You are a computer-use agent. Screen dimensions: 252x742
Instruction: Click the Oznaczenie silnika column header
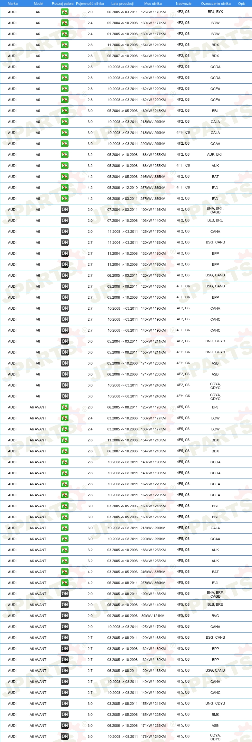tap(216, 4)
